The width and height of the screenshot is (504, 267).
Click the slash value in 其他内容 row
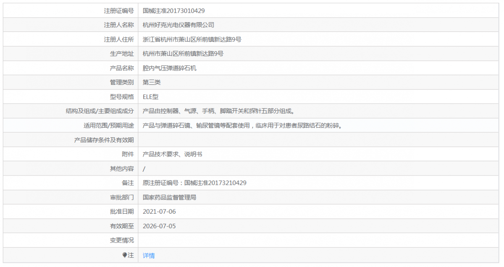click(144, 168)
